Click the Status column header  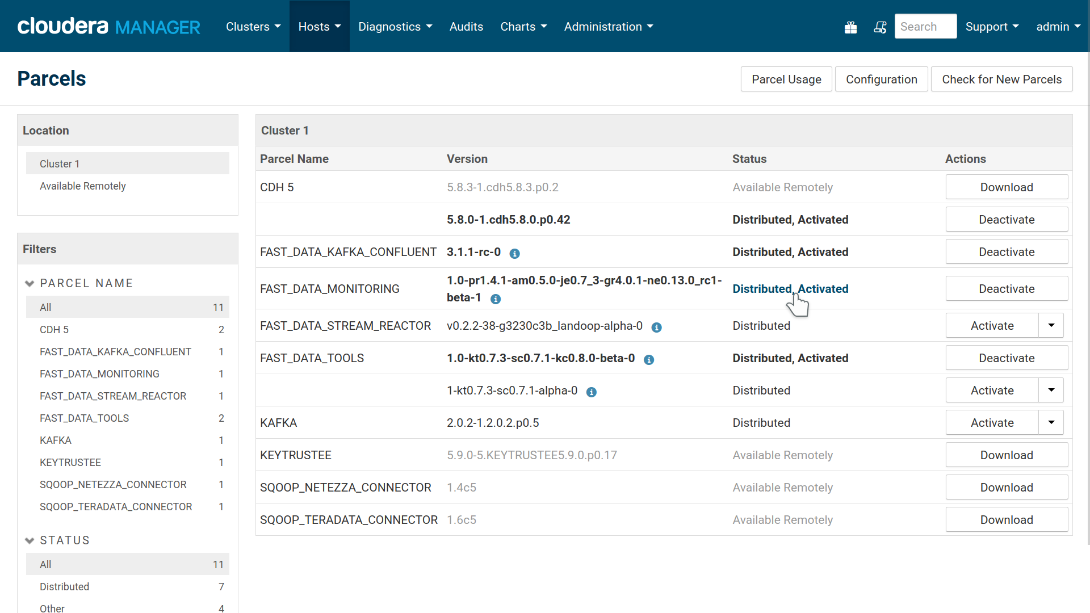tap(749, 158)
